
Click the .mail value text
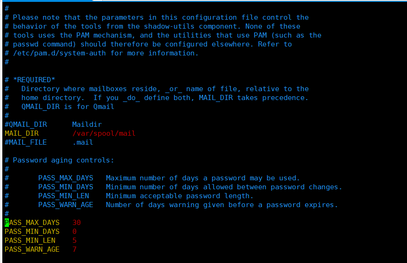point(83,142)
